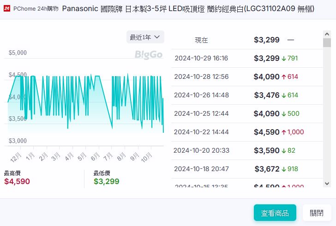Image resolution: width=336 pixels, height=226 pixels.
Task: Select the 2024-10-20 20:33 price row
Action: click(247, 150)
